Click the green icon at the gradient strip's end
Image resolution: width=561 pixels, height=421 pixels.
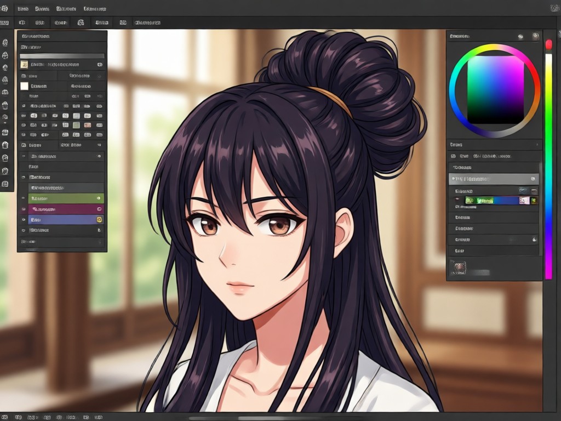tap(534, 201)
